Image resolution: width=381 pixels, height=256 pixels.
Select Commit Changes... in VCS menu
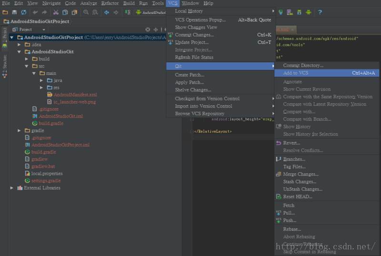click(194, 35)
